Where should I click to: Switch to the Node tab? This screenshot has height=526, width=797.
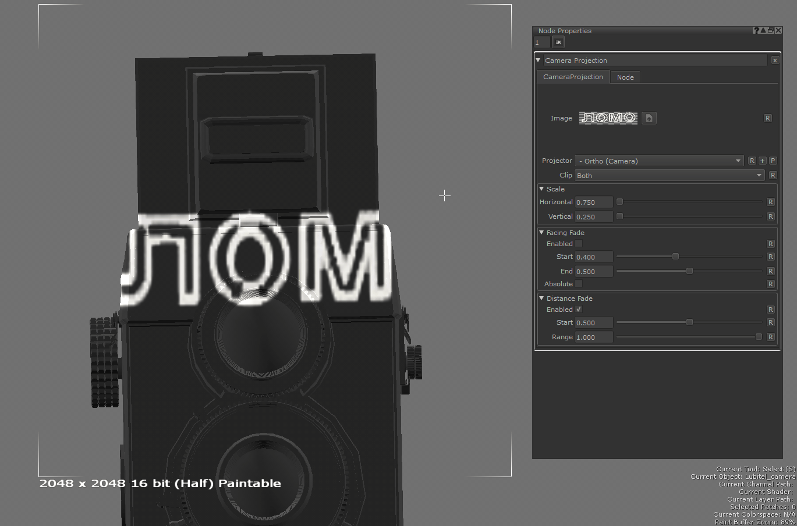coord(625,77)
